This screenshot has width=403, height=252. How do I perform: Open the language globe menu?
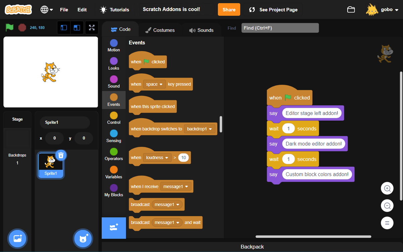[x=47, y=9]
